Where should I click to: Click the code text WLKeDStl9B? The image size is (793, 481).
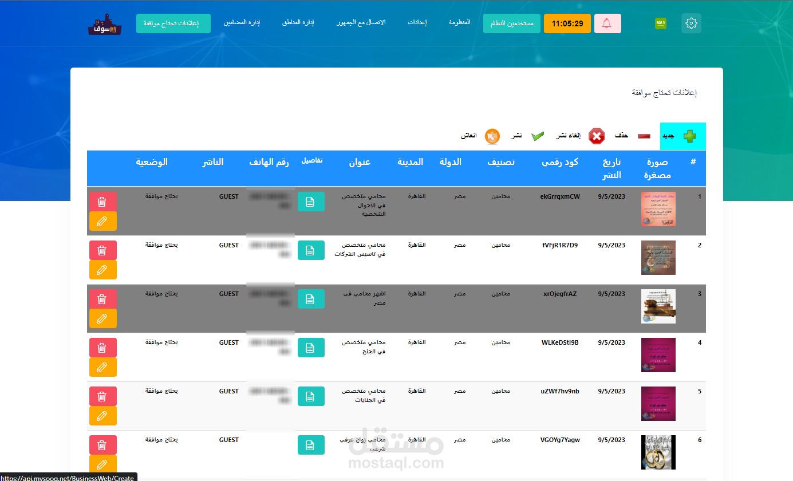(560, 342)
